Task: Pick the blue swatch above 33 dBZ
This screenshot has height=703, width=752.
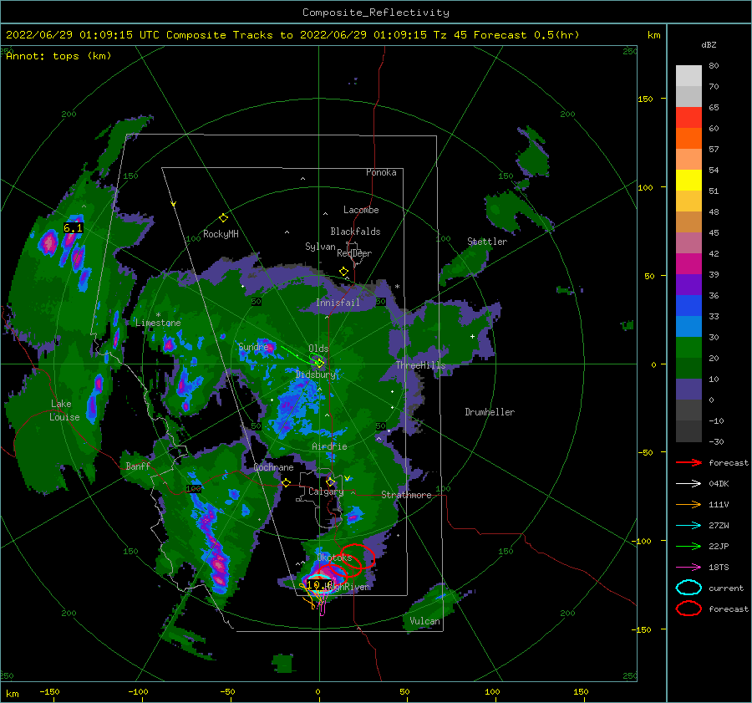Action: click(688, 306)
